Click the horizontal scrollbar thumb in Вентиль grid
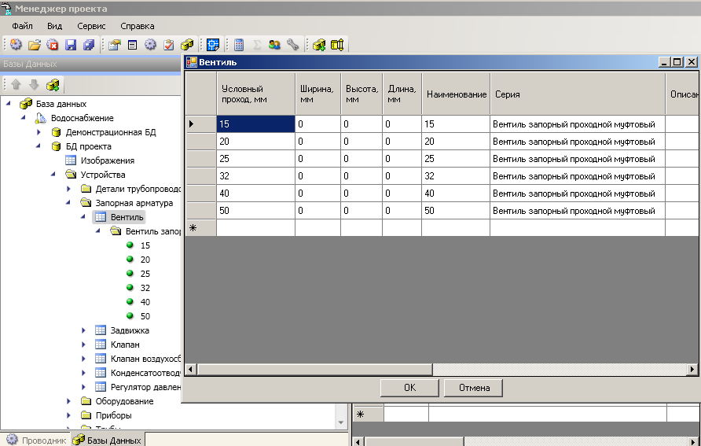The width and height of the screenshot is (701, 446). pyautogui.click(x=314, y=370)
